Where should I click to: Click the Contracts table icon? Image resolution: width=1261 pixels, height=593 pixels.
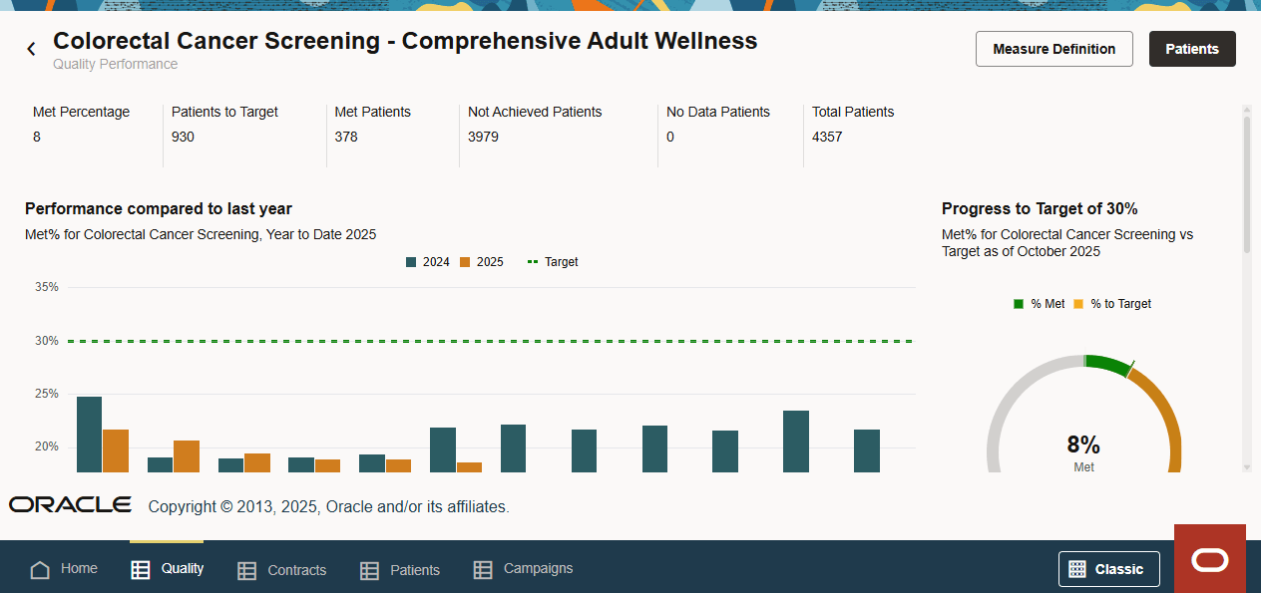click(x=246, y=571)
